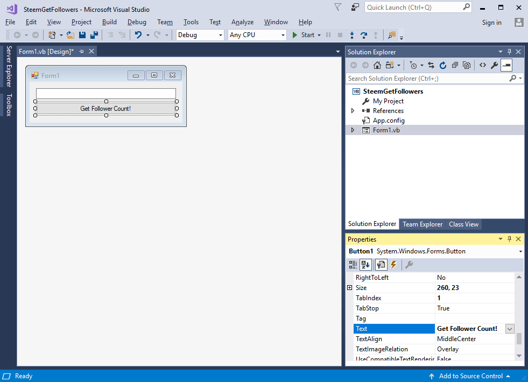Open the Button1 object selector dropdown
The image size is (528, 382).
(520, 251)
